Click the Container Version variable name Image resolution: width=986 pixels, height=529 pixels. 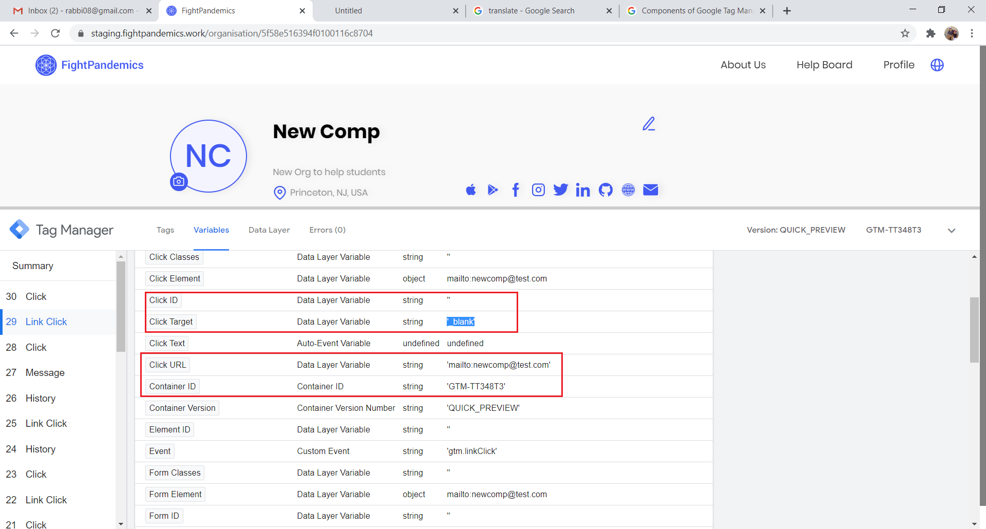click(182, 408)
